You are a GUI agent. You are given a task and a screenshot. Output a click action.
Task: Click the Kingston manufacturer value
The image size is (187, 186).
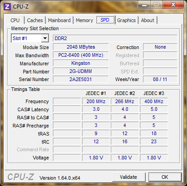pos(81,63)
